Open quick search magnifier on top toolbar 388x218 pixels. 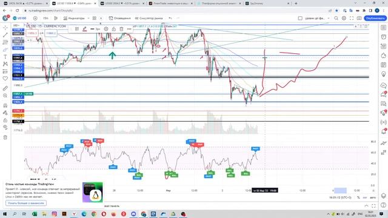click(336, 18)
